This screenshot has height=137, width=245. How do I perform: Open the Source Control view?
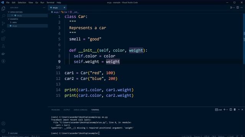point(3,24)
